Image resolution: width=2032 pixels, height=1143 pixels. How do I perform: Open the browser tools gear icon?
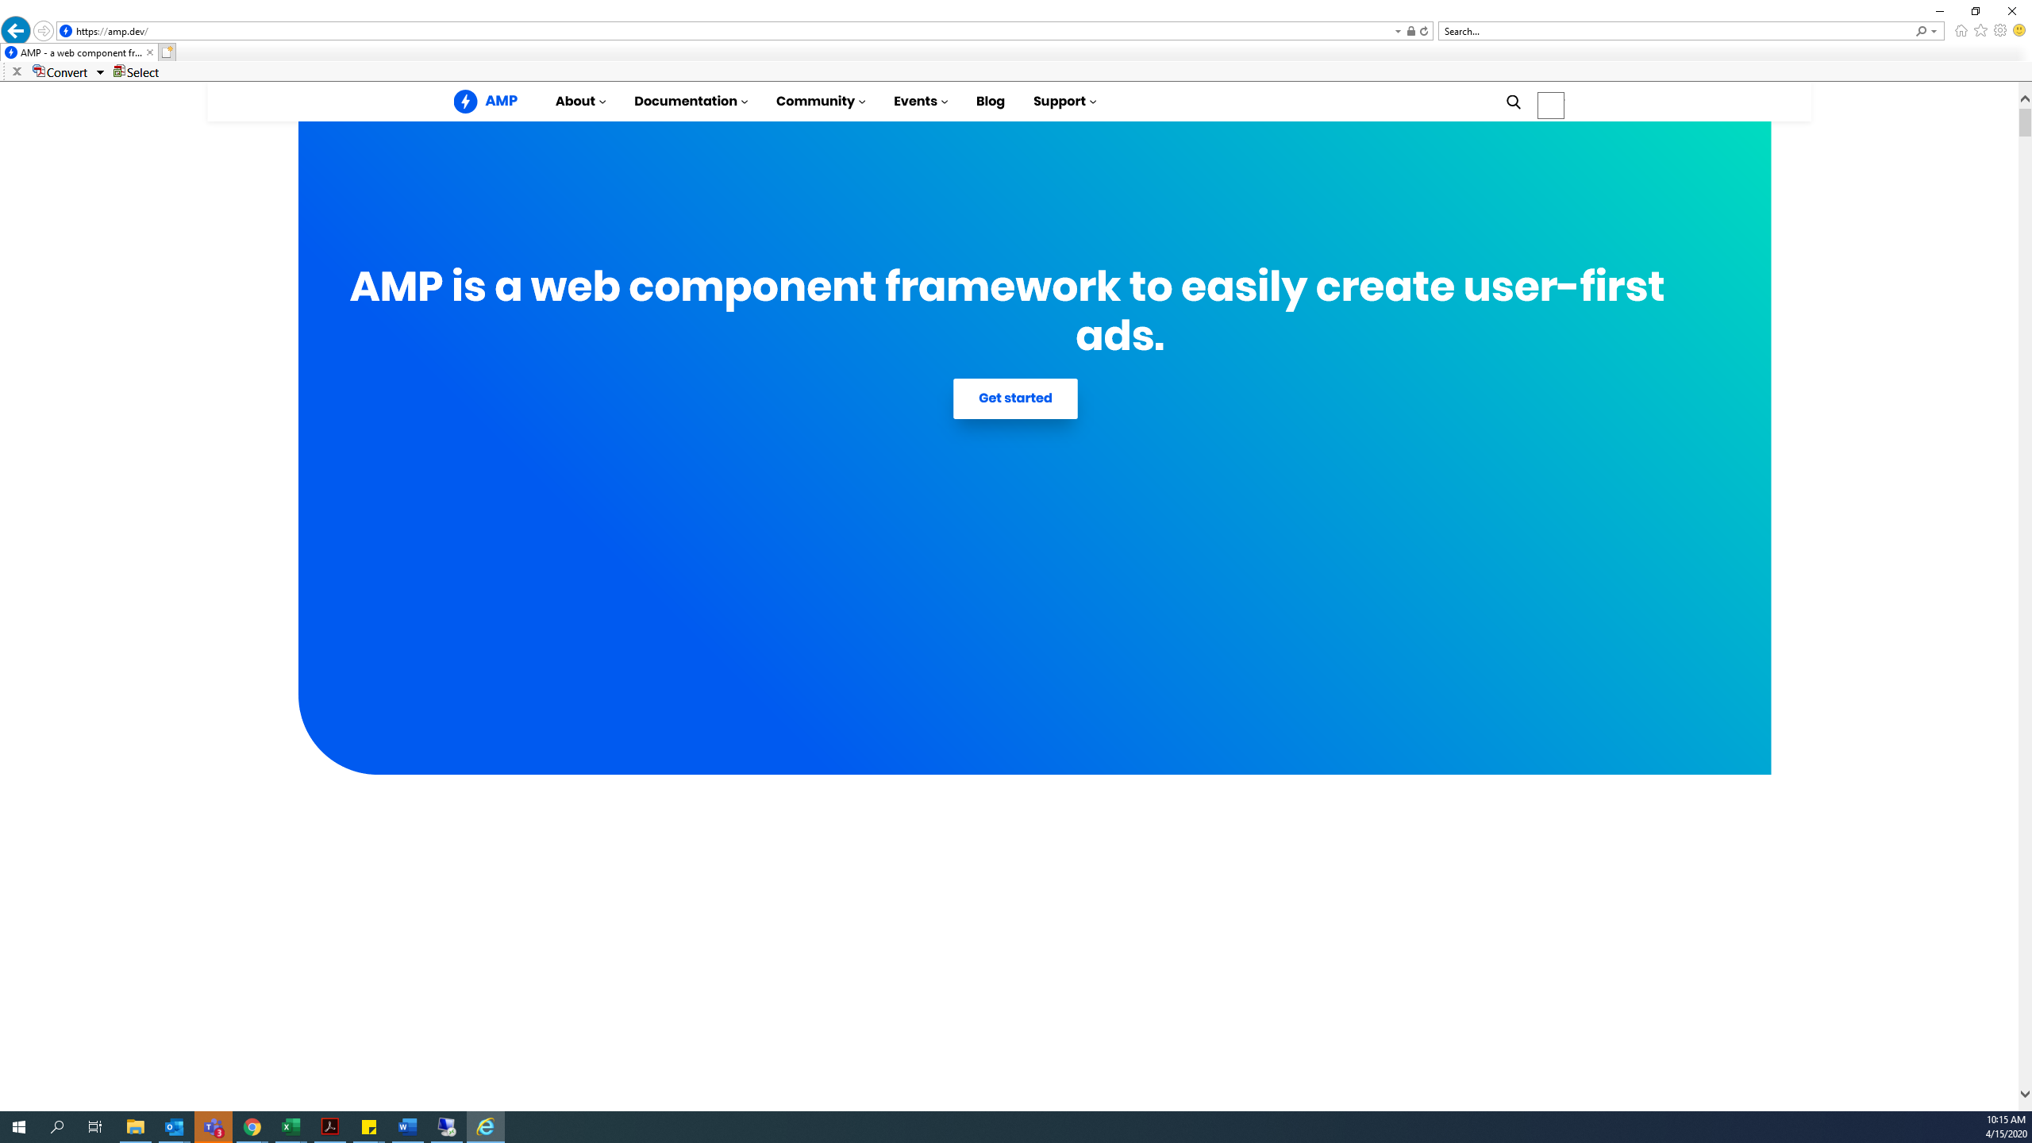pyautogui.click(x=1999, y=31)
